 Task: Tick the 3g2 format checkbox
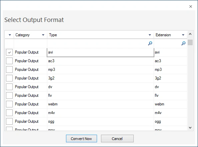[9, 78]
